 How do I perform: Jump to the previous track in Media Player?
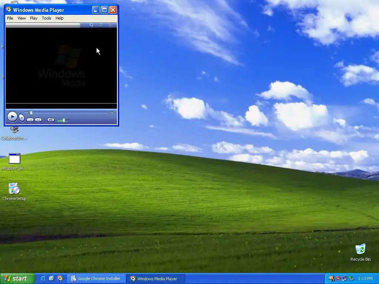coord(30,120)
